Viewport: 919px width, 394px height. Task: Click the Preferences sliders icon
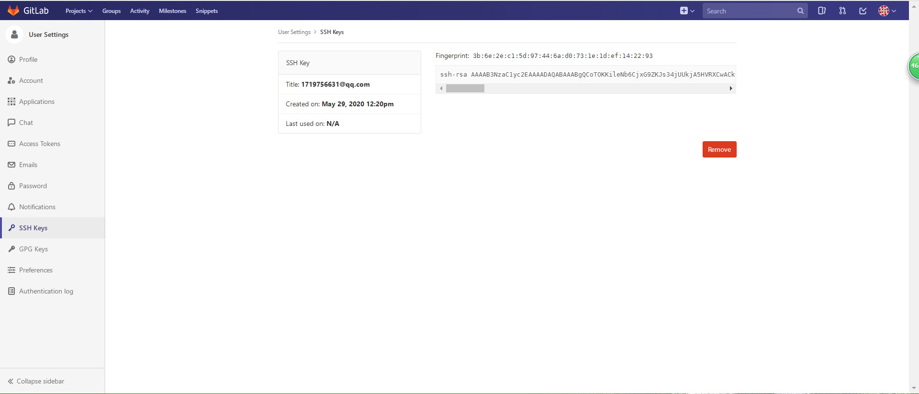11,270
